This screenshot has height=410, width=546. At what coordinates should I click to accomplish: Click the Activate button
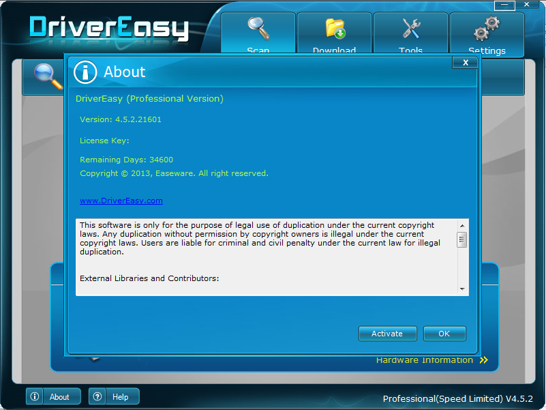point(388,334)
